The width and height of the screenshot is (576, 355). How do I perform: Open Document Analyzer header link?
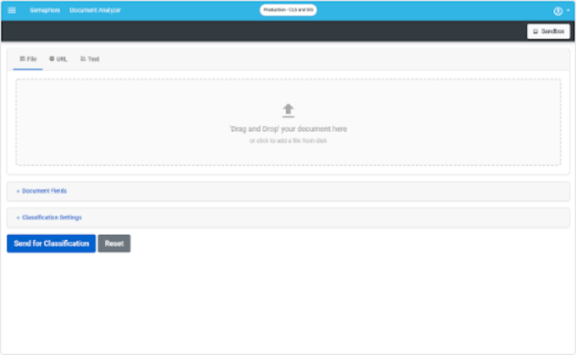tap(95, 10)
